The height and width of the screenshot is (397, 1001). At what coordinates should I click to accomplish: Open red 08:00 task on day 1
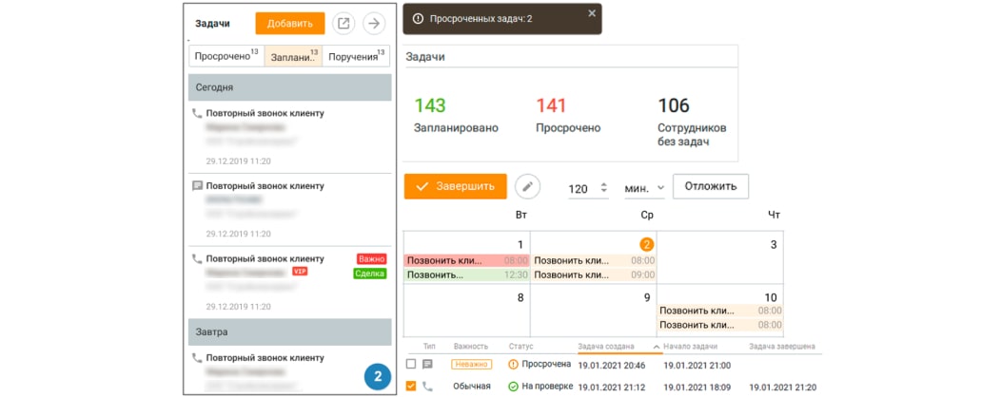coord(466,260)
